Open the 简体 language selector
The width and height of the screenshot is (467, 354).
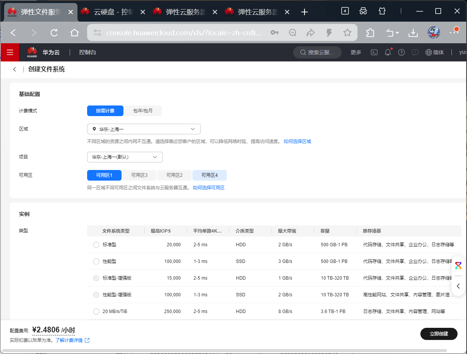click(439, 52)
